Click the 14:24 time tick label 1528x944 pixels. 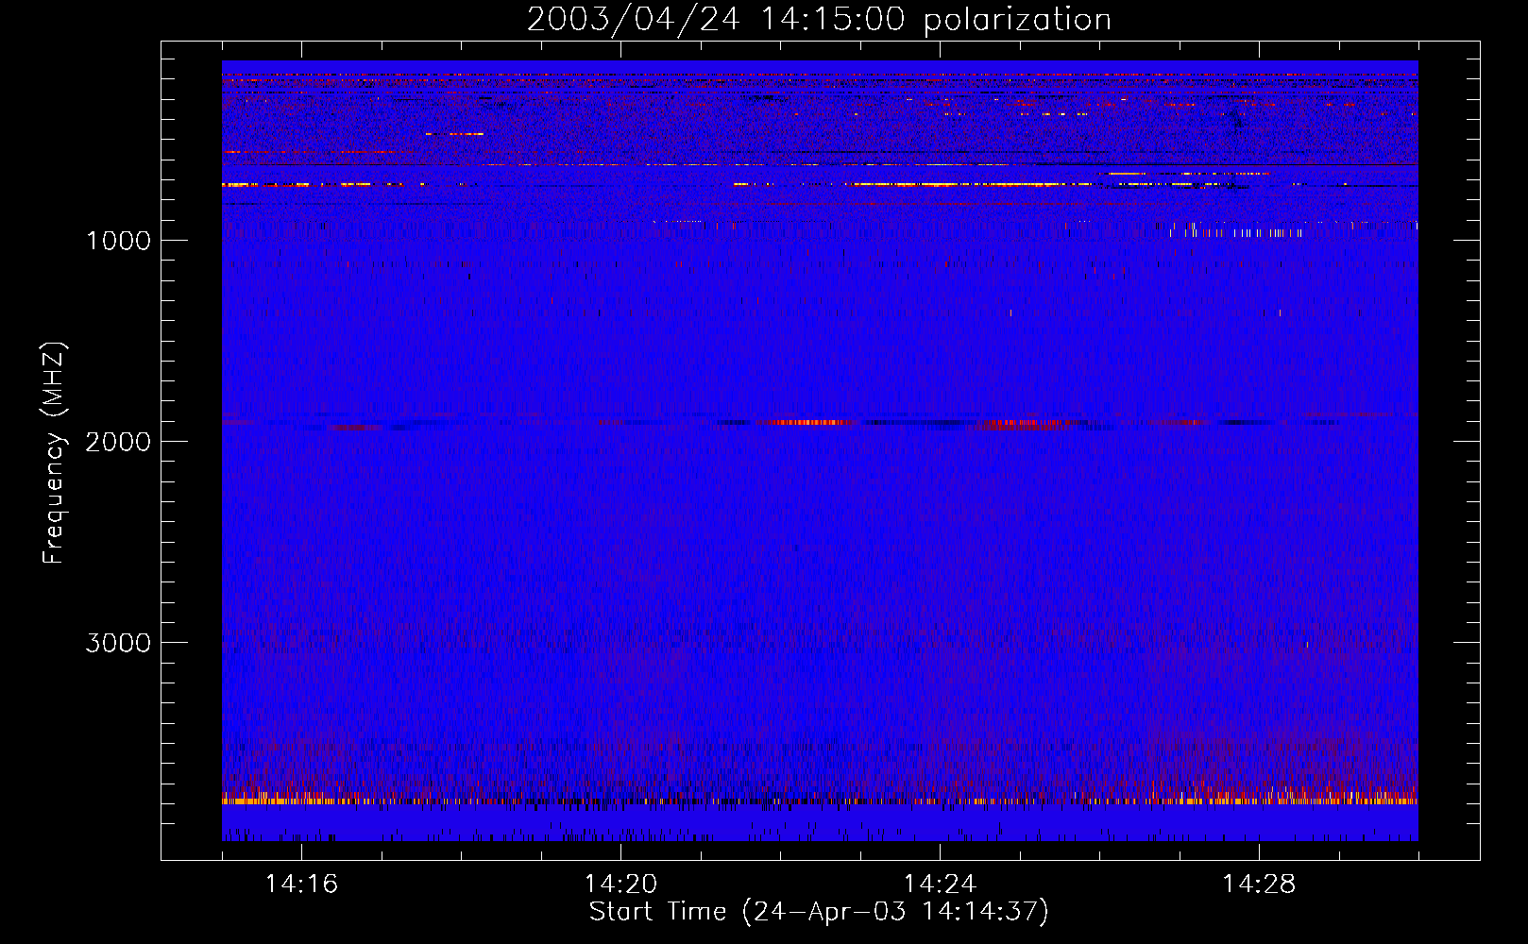[940, 884]
